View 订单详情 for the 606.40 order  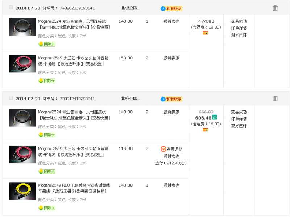click(239, 119)
